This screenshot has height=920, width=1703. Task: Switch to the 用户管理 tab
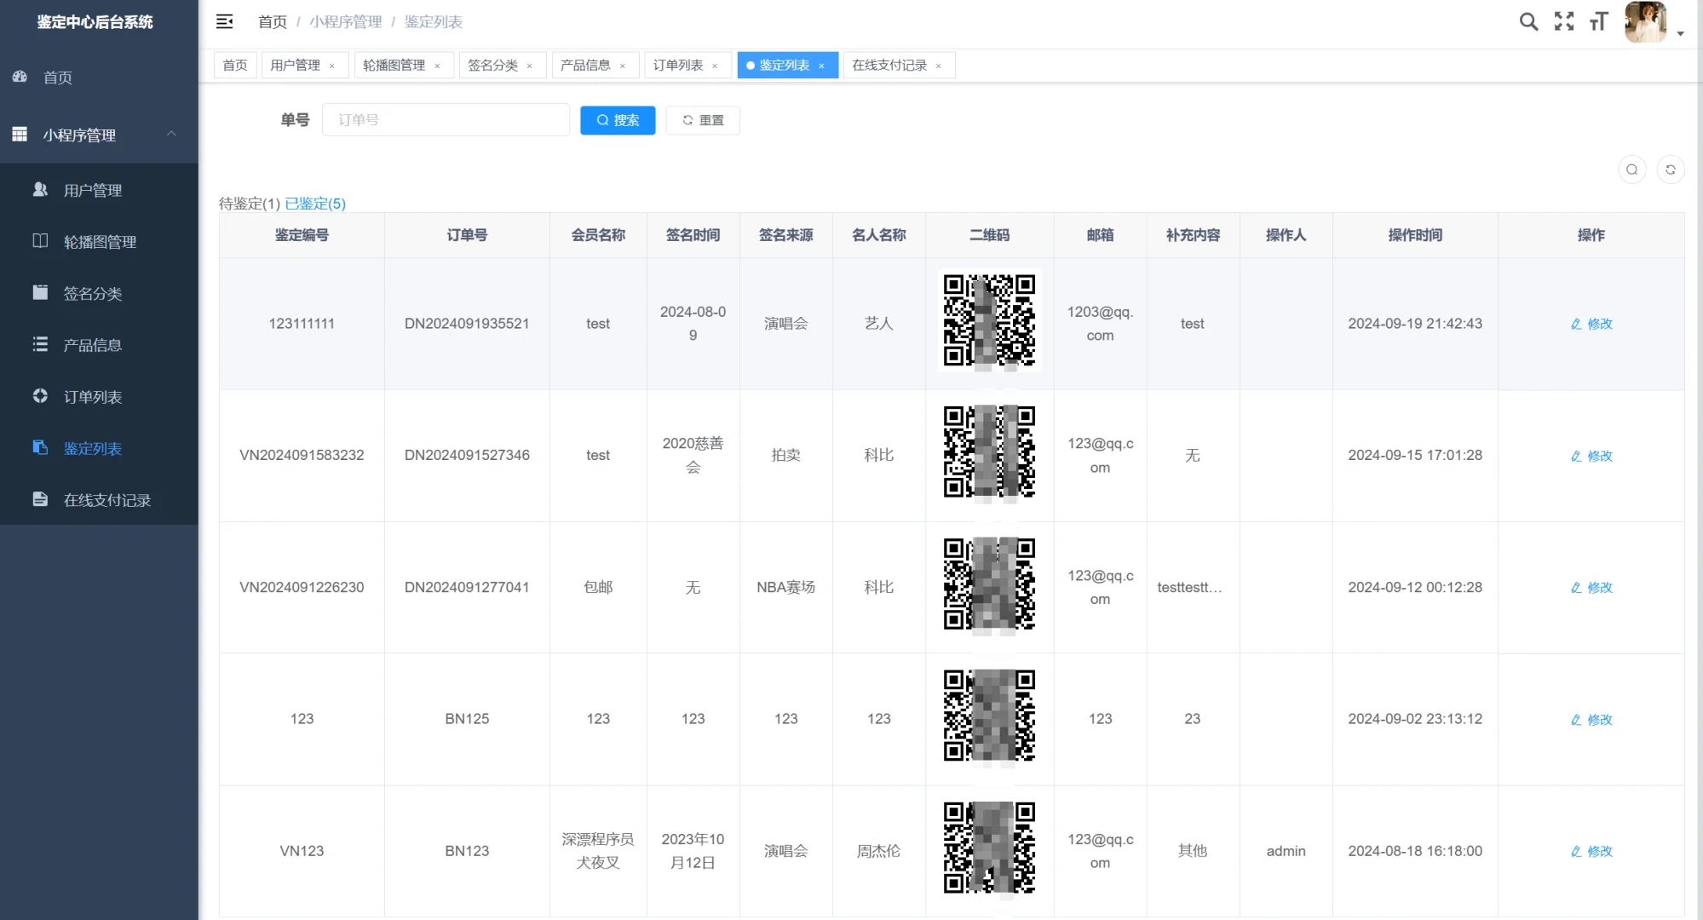point(294,65)
